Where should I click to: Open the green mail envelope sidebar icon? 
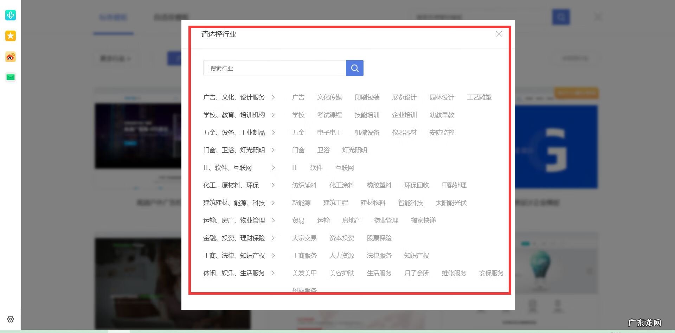point(10,77)
